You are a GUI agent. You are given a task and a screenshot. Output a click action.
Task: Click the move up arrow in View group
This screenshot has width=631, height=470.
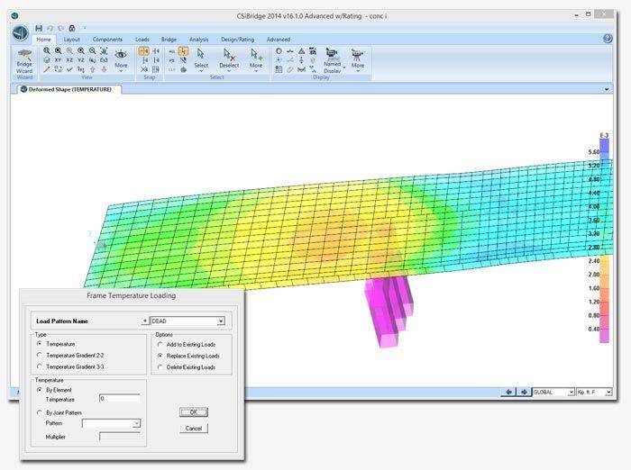coord(93,69)
